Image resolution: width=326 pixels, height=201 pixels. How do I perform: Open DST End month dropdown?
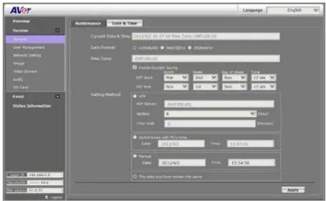[x=176, y=86]
